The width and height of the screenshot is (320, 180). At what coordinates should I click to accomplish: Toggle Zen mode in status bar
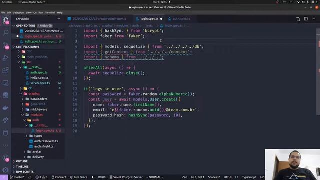[185, 177]
